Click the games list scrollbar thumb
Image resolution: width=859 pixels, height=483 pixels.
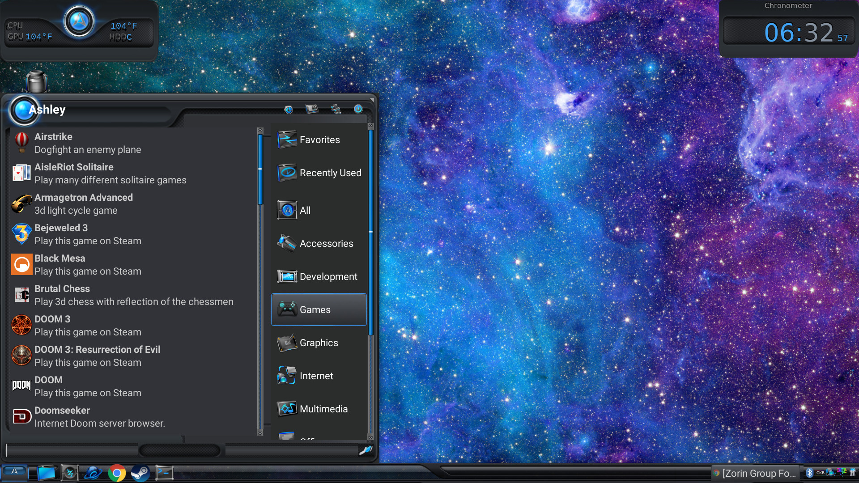click(260, 170)
